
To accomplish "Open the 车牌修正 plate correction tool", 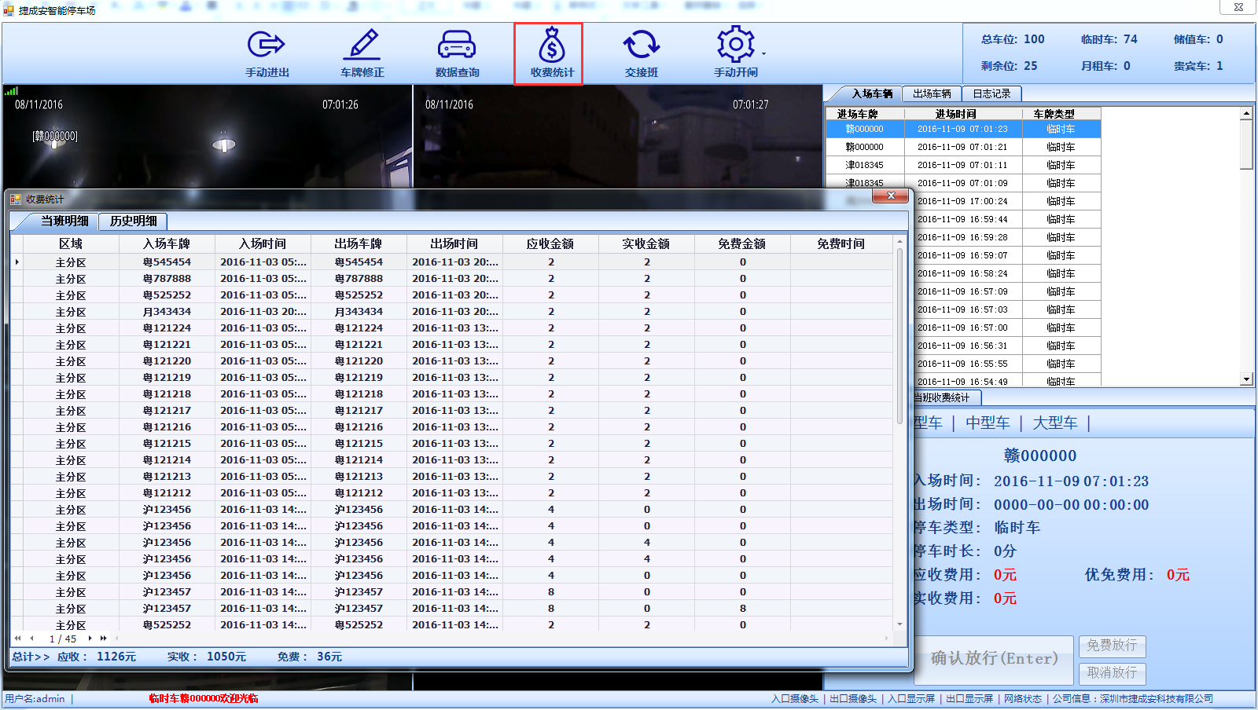I will click(362, 53).
